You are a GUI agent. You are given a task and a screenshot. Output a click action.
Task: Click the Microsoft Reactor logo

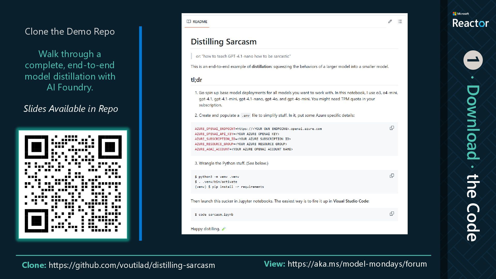tap(470, 20)
